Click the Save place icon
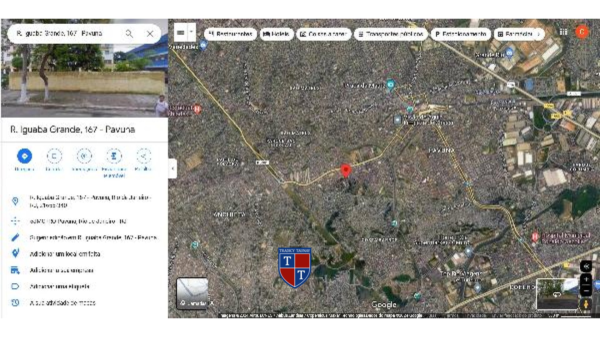600x337 pixels. [x=54, y=156]
